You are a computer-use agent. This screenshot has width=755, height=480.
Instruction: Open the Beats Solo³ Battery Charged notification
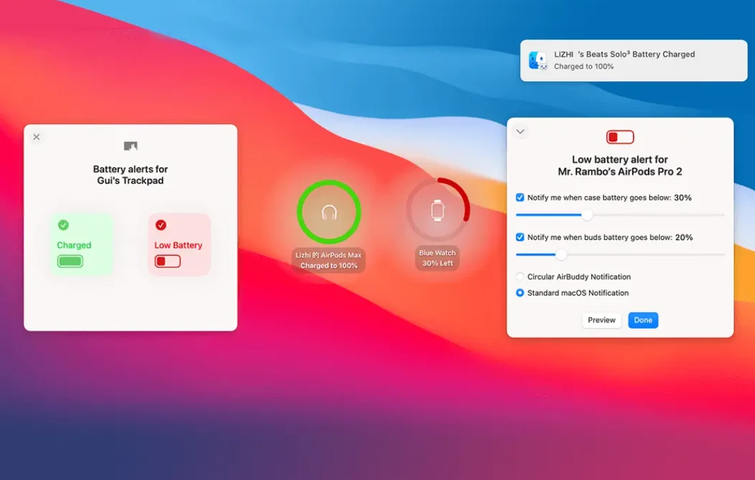633,61
